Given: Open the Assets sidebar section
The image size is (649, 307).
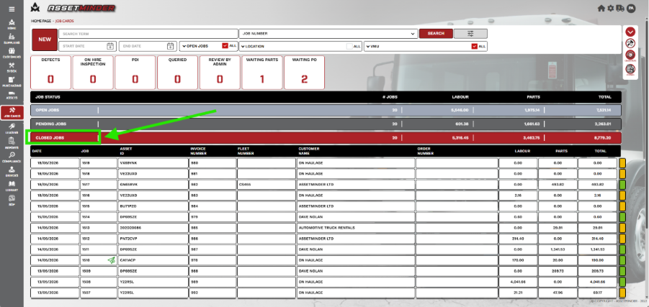Looking at the screenshot, I should pos(12,95).
